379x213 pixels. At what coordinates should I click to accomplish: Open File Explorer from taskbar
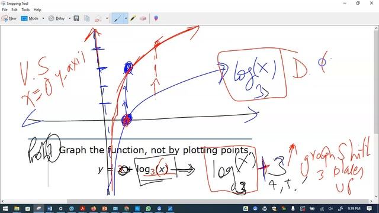click(17, 208)
